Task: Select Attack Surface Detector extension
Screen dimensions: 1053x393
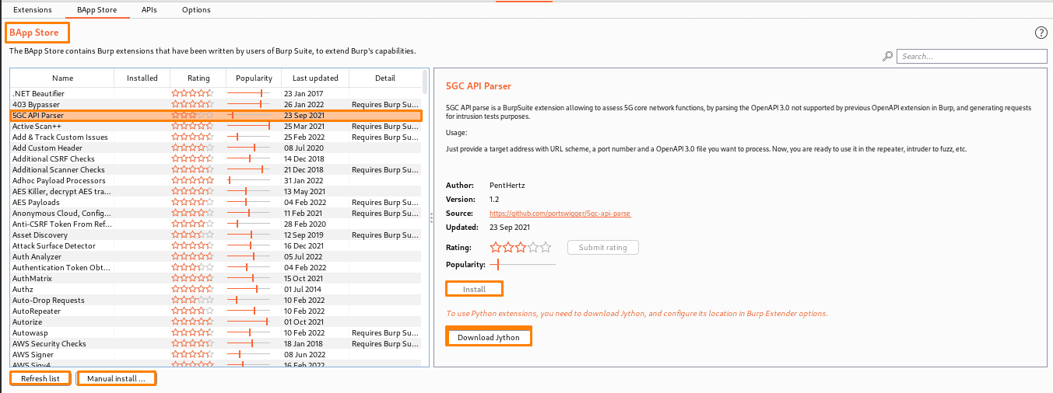Action: coord(216,245)
